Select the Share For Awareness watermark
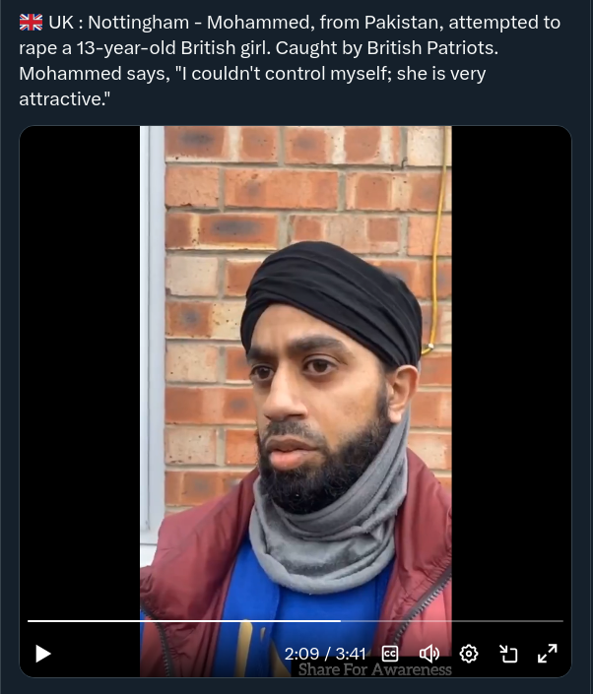Image resolution: width=593 pixels, height=694 pixels. [x=374, y=669]
